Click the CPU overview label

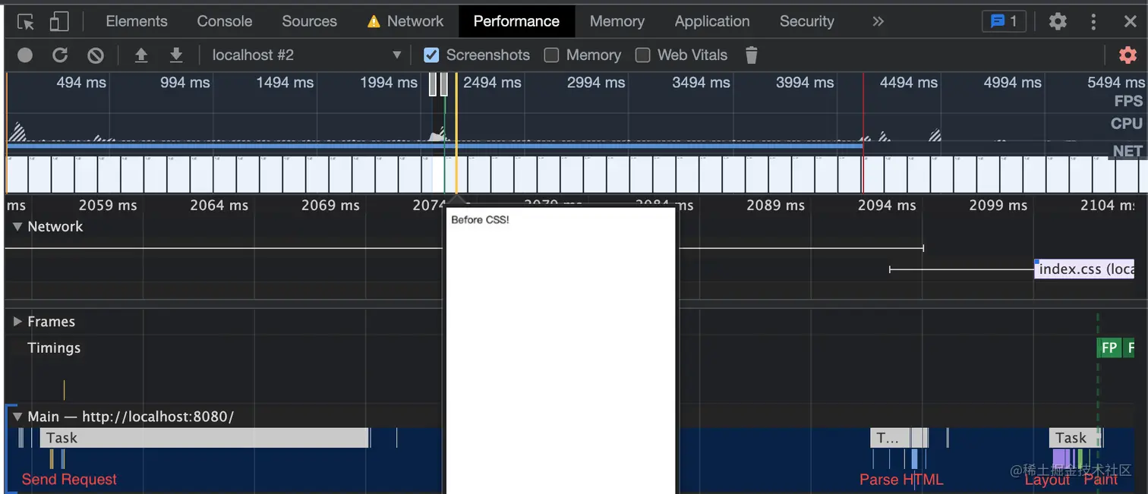[1127, 123]
